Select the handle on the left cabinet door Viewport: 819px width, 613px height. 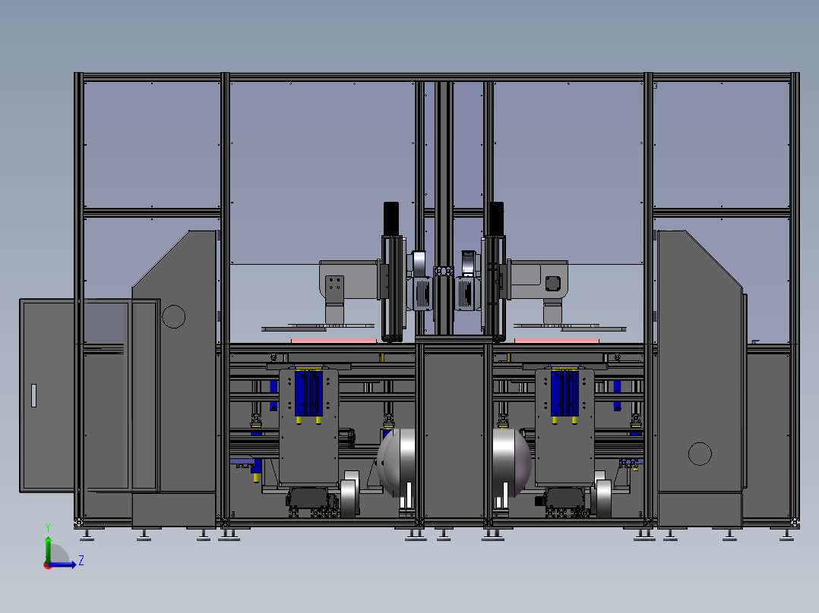[34, 395]
